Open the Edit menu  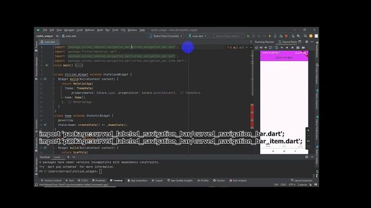(x=52, y=30)
